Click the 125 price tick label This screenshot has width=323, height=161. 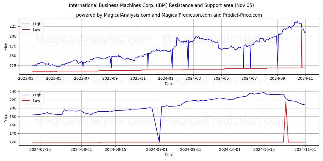(13, 66)
